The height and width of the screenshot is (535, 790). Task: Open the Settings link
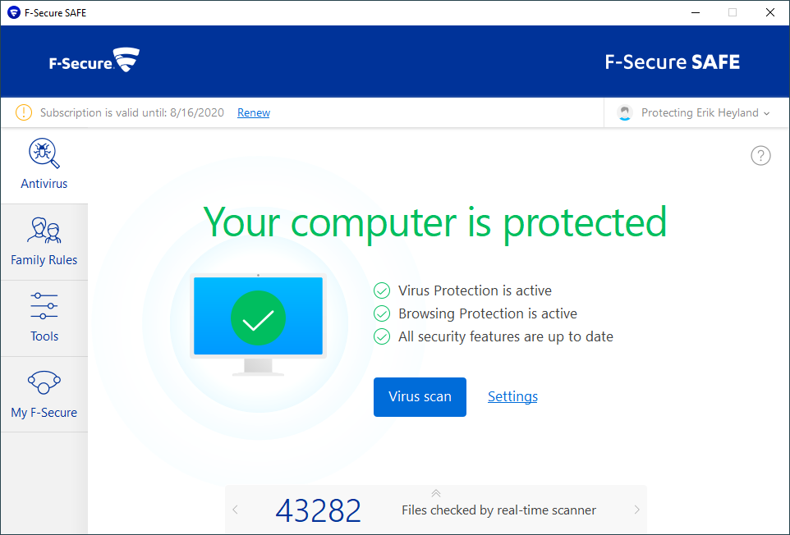tap(512, 397)
